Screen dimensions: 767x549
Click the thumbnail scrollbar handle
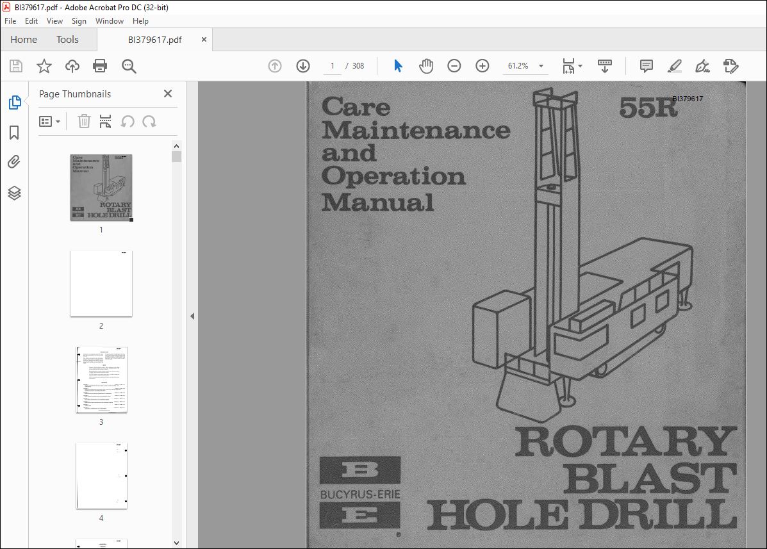point(177,156)
